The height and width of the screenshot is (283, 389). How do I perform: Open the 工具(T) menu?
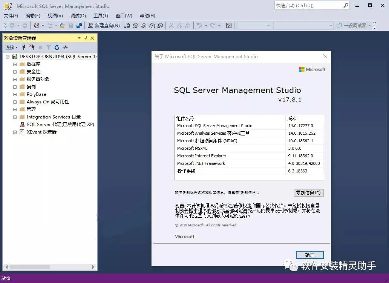click(101, 15)
